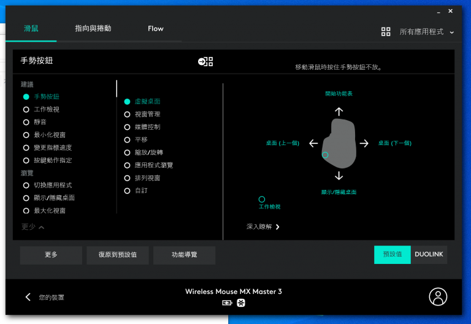The width and height of the screenshot is (471, 324).
Task: Select the 縮放/旋轉 gesture mode
Action: click(144, 153)
